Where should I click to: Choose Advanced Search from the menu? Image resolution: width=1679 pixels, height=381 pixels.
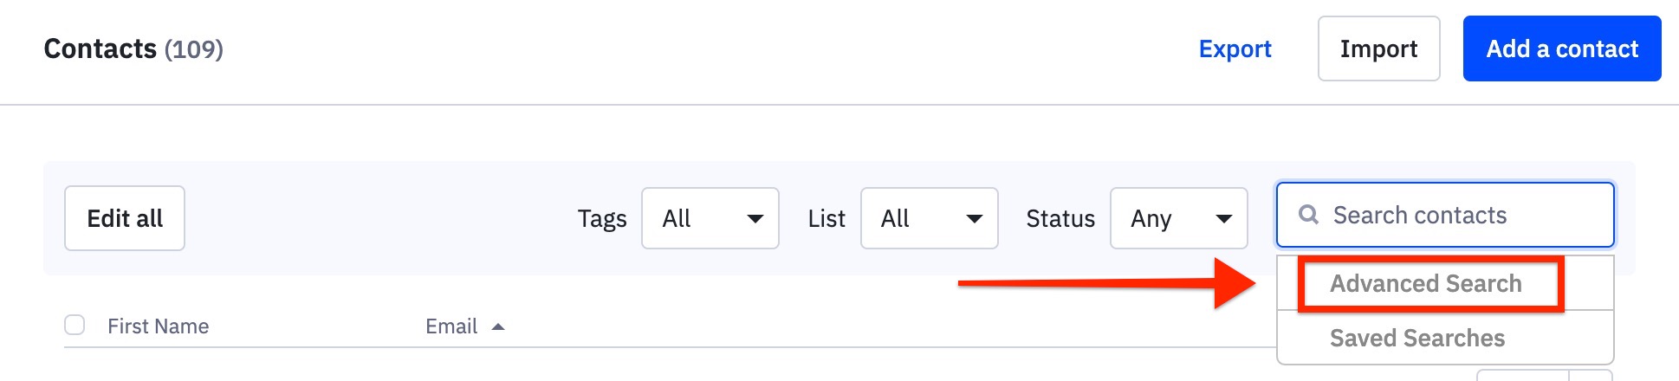pos(1426,284)
